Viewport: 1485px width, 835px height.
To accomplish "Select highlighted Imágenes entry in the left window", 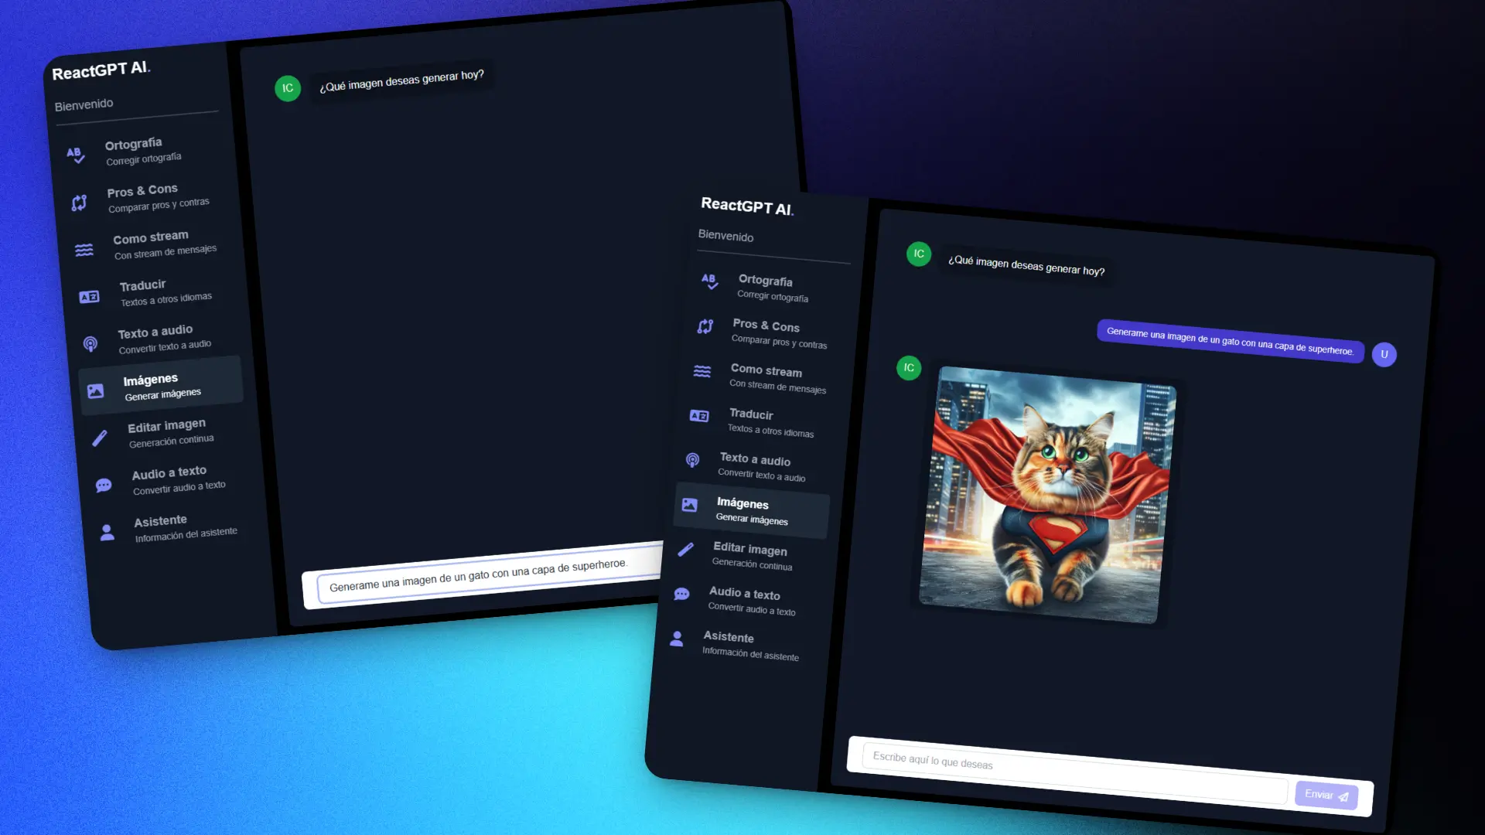I will coord(161,386).
